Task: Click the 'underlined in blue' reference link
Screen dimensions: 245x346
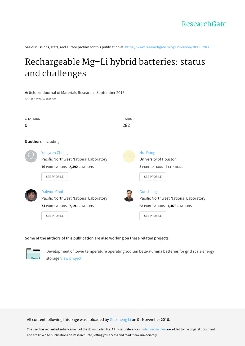Action: coord(153,329)
